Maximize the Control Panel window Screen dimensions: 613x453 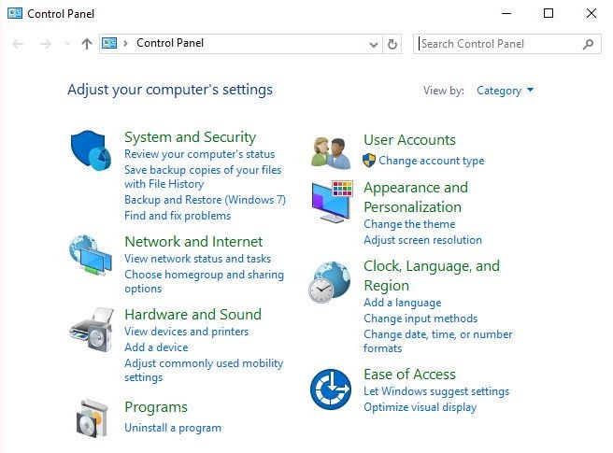coord(549,13)
